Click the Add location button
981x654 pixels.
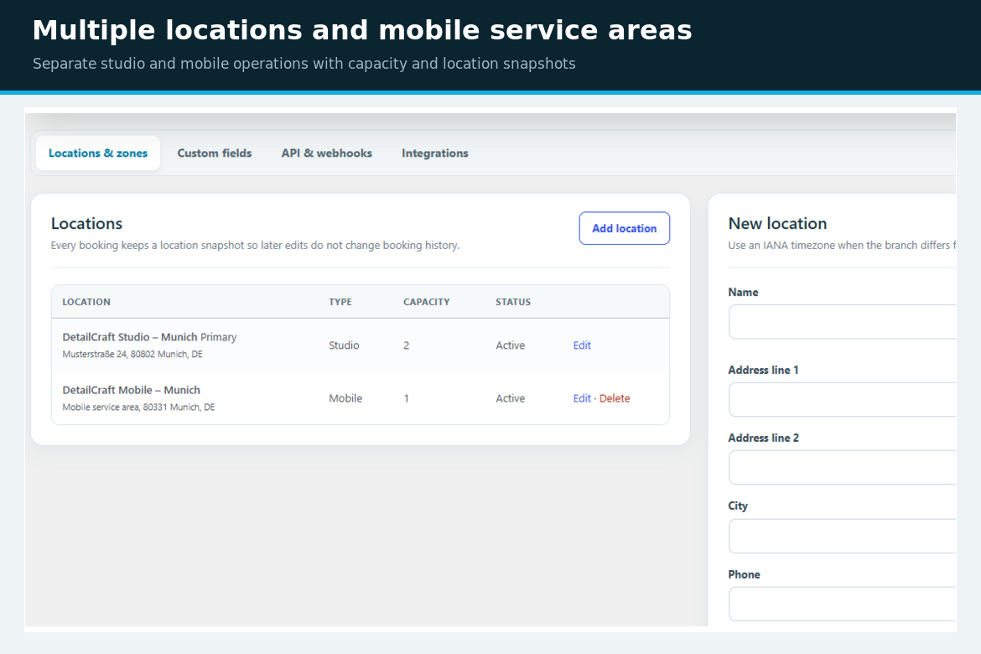point(625,228)
